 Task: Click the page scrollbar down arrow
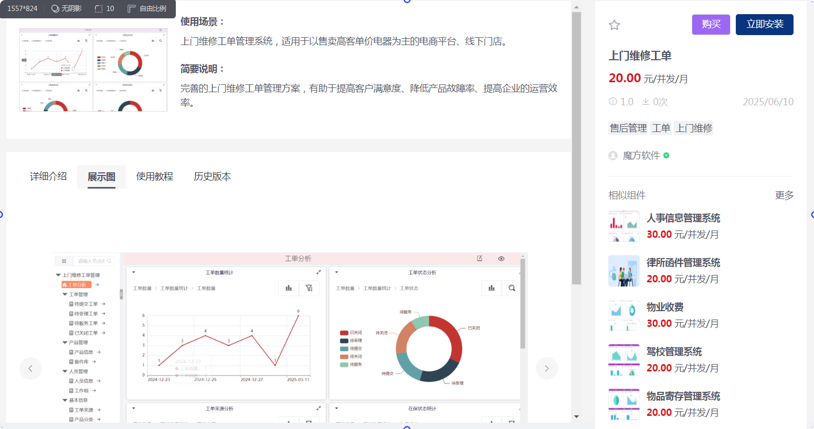click(x=576, y=417)
